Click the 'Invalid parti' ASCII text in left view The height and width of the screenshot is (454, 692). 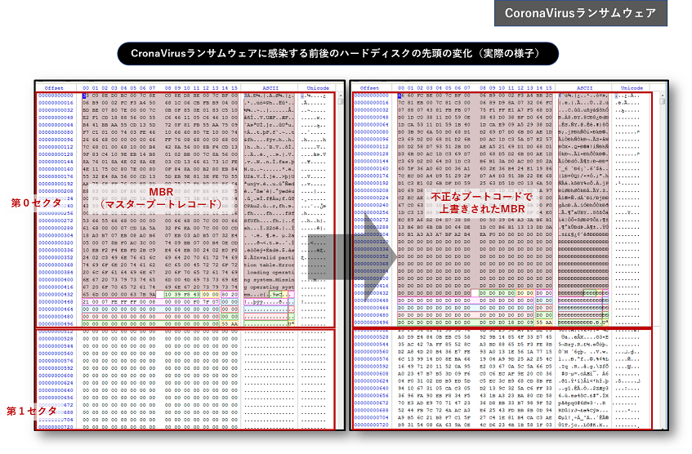[x=275, y=258]
